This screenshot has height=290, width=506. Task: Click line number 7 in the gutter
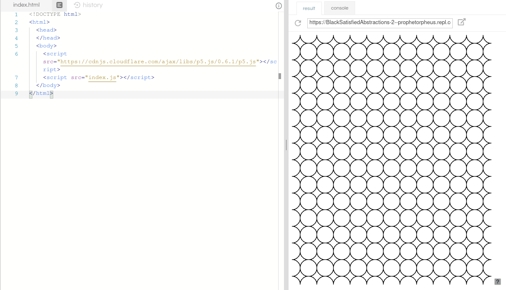click(x=16, y=78)
